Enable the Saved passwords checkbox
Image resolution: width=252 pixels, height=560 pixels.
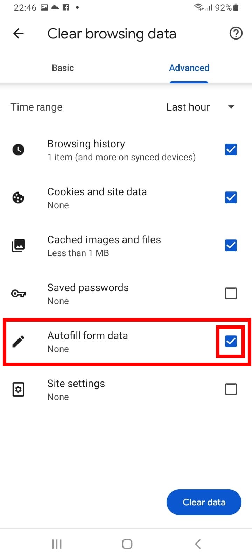[231, 293]
